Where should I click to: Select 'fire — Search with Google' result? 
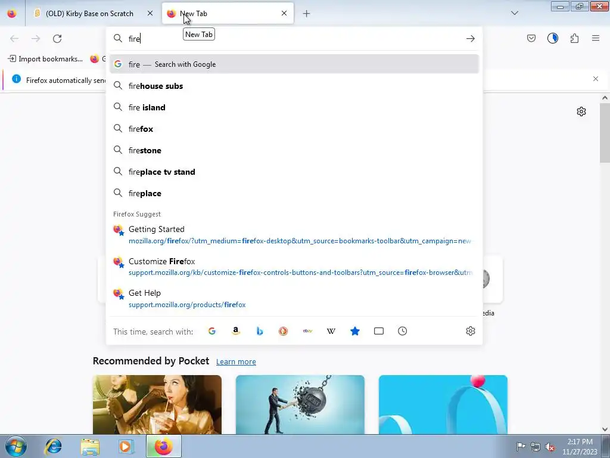coord(294,64)
